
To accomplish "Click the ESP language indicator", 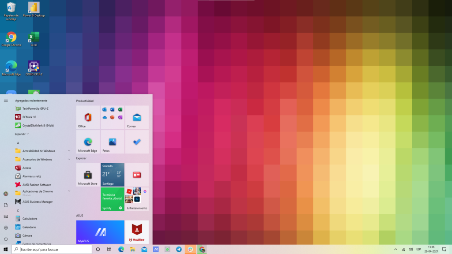I will click(x=418, y=249).
